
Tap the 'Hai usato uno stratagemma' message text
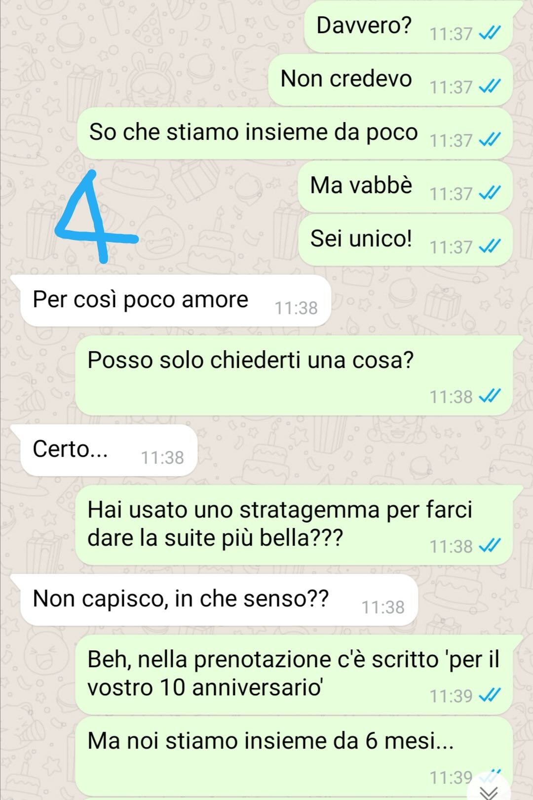pos(279,523)
